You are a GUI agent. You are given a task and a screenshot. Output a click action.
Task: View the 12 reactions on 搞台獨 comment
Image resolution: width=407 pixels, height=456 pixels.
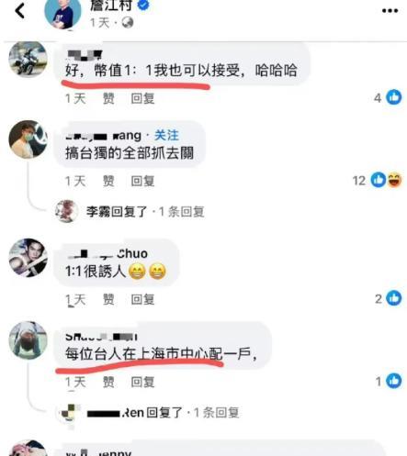pyautogui.click(x=378, y=180)
